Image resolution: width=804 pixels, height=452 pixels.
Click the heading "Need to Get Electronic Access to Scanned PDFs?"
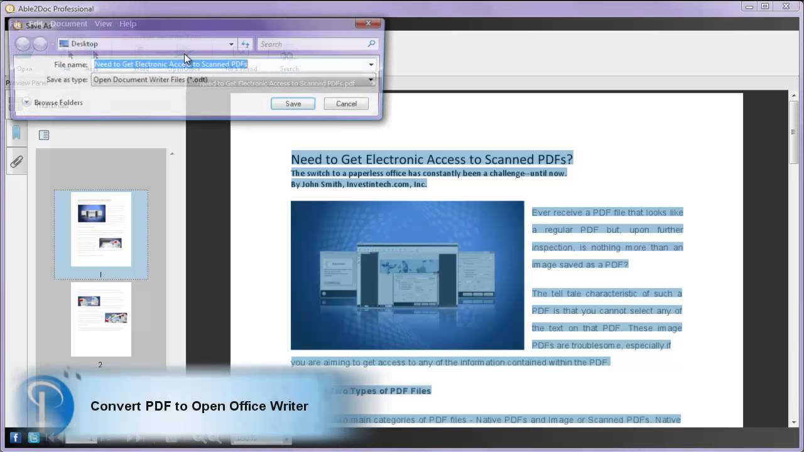click(x=432, y=159)
